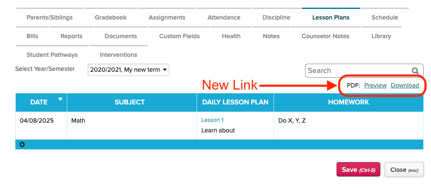
Task: Switch to Student Pathways tab
Action: tap(52, 55)
